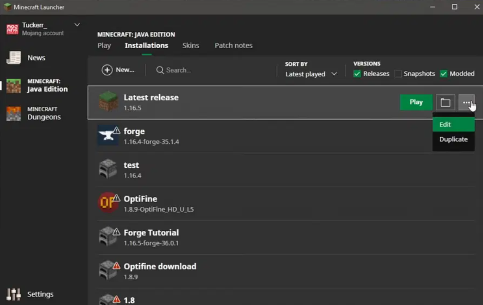Select the Java Edition grass block icon

coord(13,86)
